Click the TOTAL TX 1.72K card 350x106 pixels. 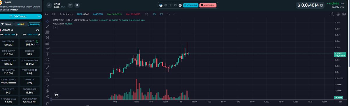[x=29, y=81]
